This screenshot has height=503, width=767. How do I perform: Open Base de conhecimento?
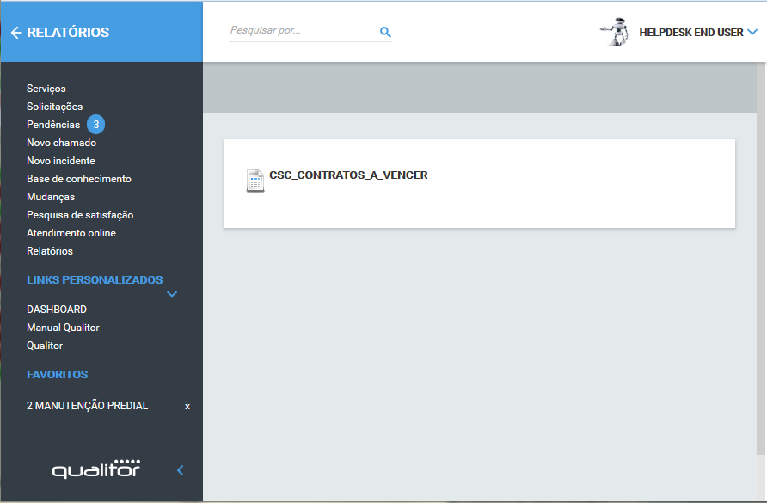pos(78,179)
